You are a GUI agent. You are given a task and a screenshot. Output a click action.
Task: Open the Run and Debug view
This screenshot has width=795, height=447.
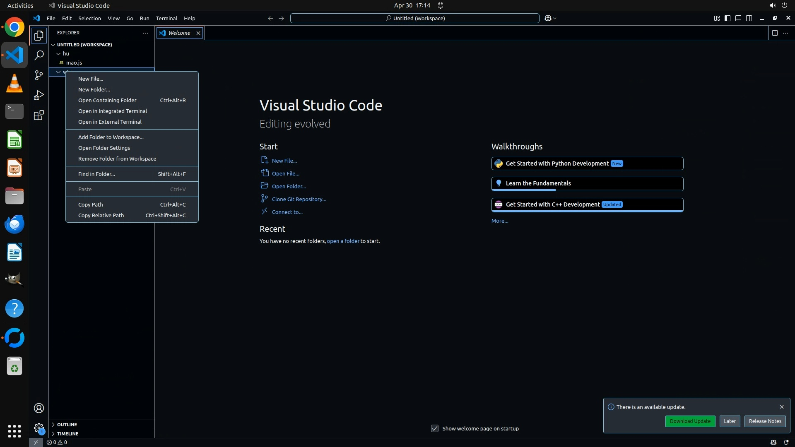(x=39, y=95)
